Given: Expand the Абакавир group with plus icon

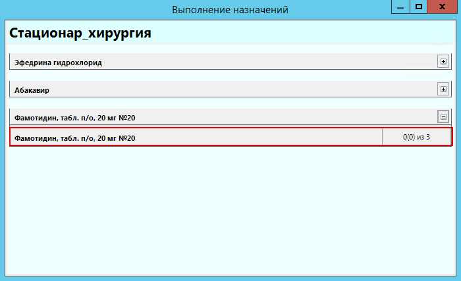Looking at the screenshot, I should point(443,89).
